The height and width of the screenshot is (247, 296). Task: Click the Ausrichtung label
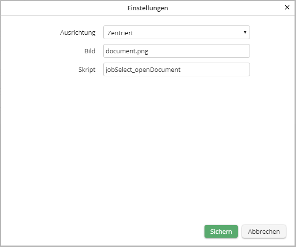coord(77,33)
